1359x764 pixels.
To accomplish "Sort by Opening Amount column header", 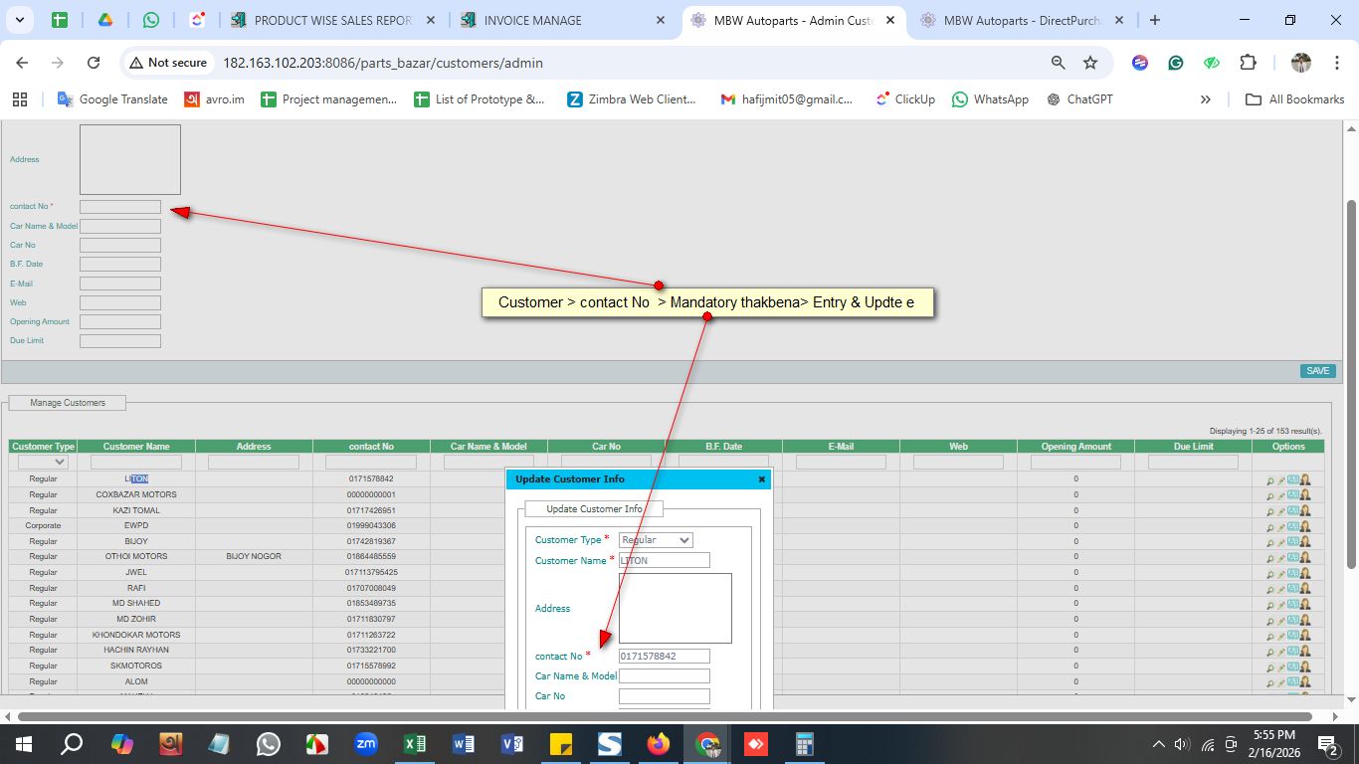I will pos(1075,447).
